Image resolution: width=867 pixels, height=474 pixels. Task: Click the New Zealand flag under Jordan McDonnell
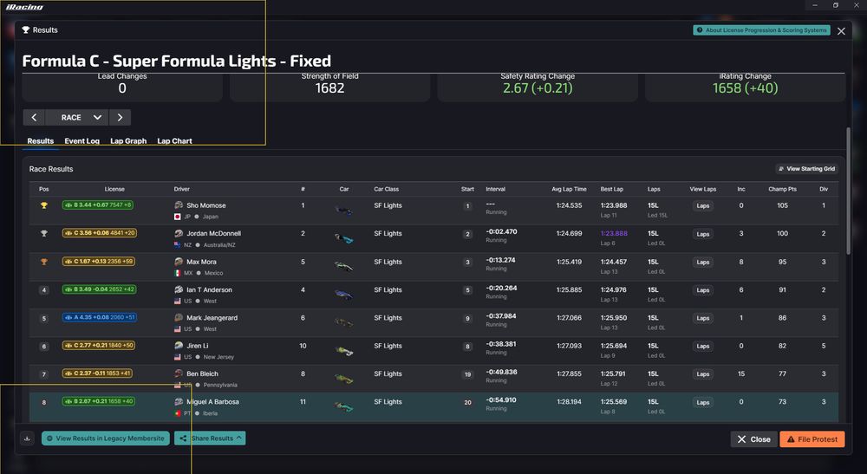click(x=178, y=244)
